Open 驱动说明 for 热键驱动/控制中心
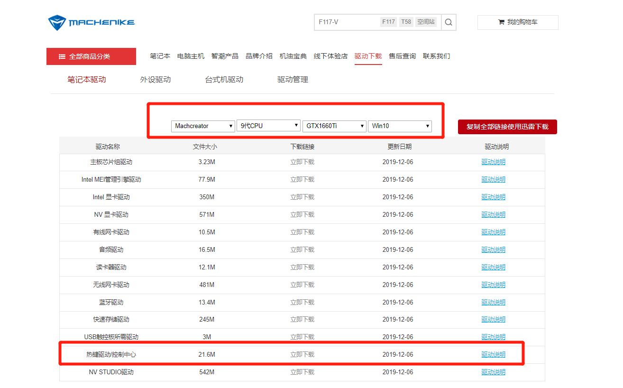This screenshot has height=388, width=623. click(x=494, y=354)
